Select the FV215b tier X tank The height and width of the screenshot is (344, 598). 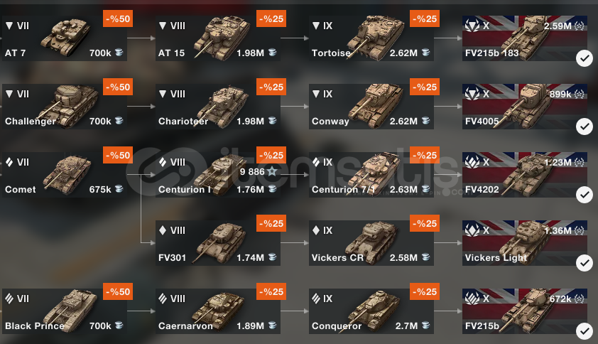[524, 311]
